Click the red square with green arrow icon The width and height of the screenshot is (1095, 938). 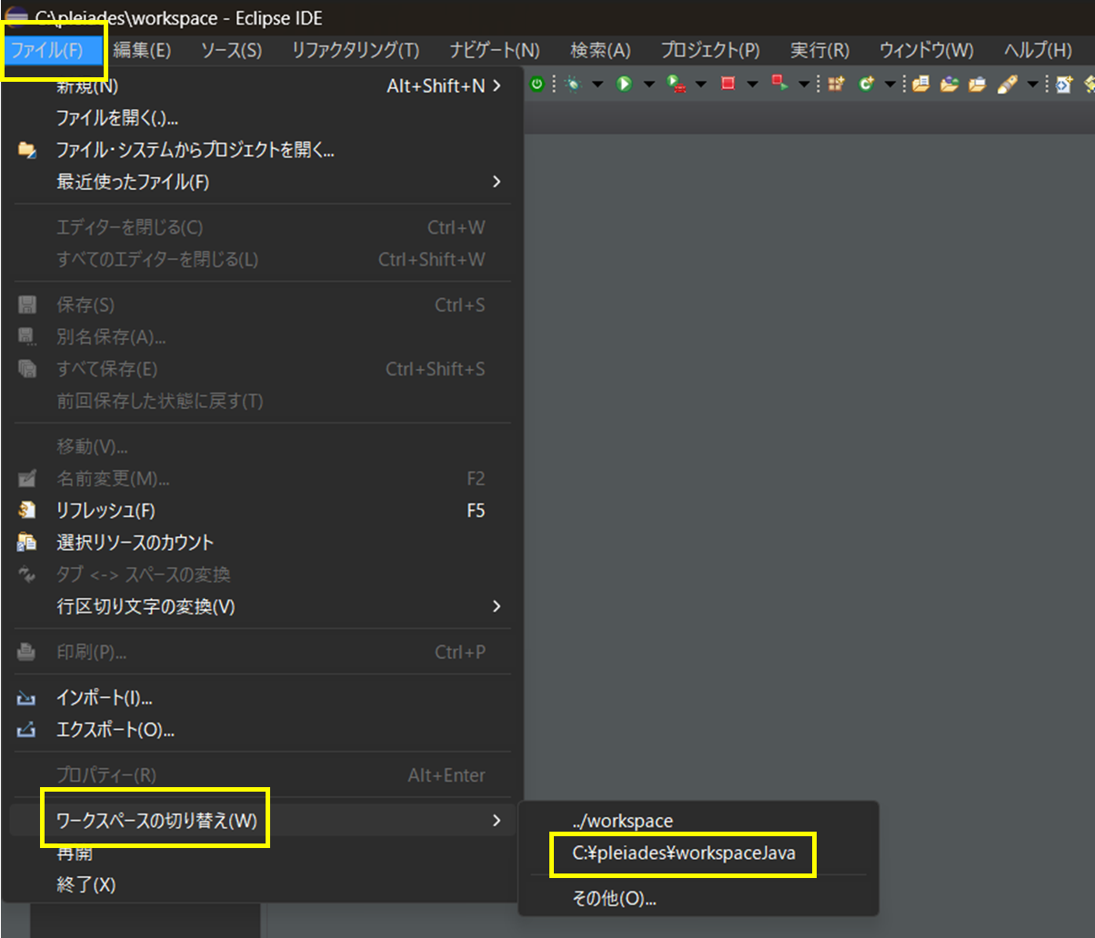point(779,84)
